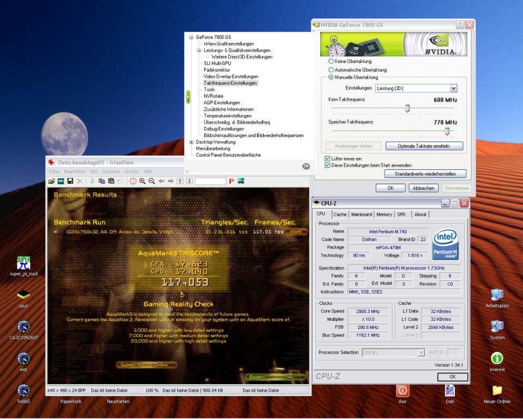
Task: Click the Paste clipboard icon in IrfanView
Action: (x=111, y=181)
